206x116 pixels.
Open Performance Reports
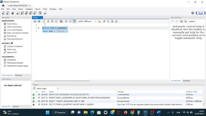[15, 63]
